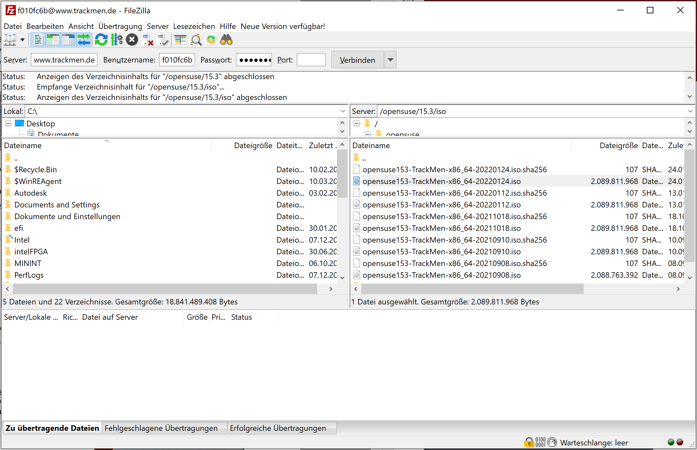This screenshot has height=450, width=697.
Task: Click the TLS lock icon in the status bar
Action: click(x=528, y=443)
